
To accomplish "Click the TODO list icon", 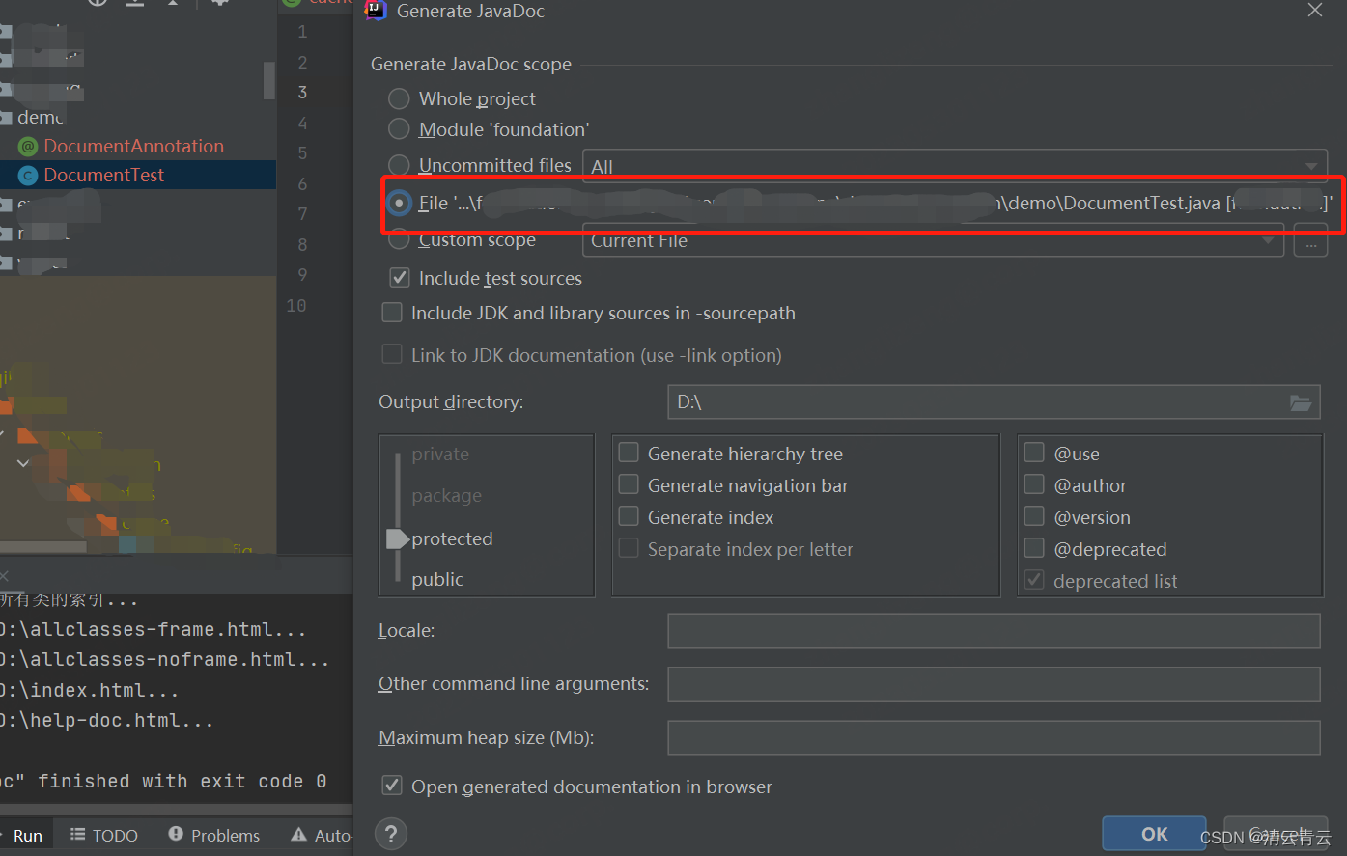I will pyautogui.click(x=78, y=834).
